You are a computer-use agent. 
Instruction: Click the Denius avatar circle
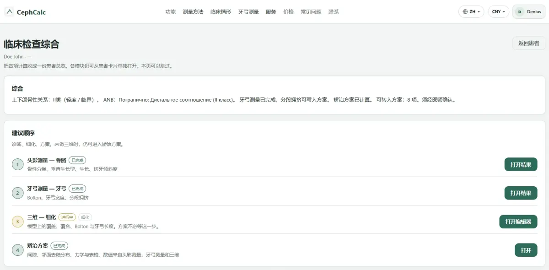click(x=519, y=12)
